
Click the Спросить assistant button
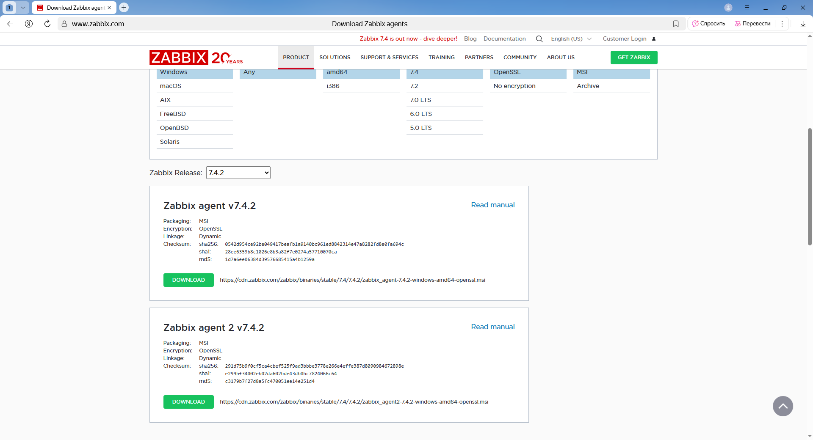point(708,24)
